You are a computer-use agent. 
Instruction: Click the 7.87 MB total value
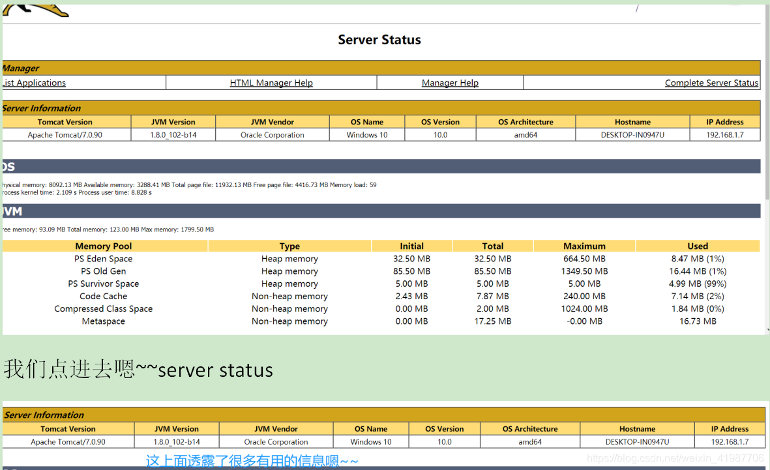492,296
